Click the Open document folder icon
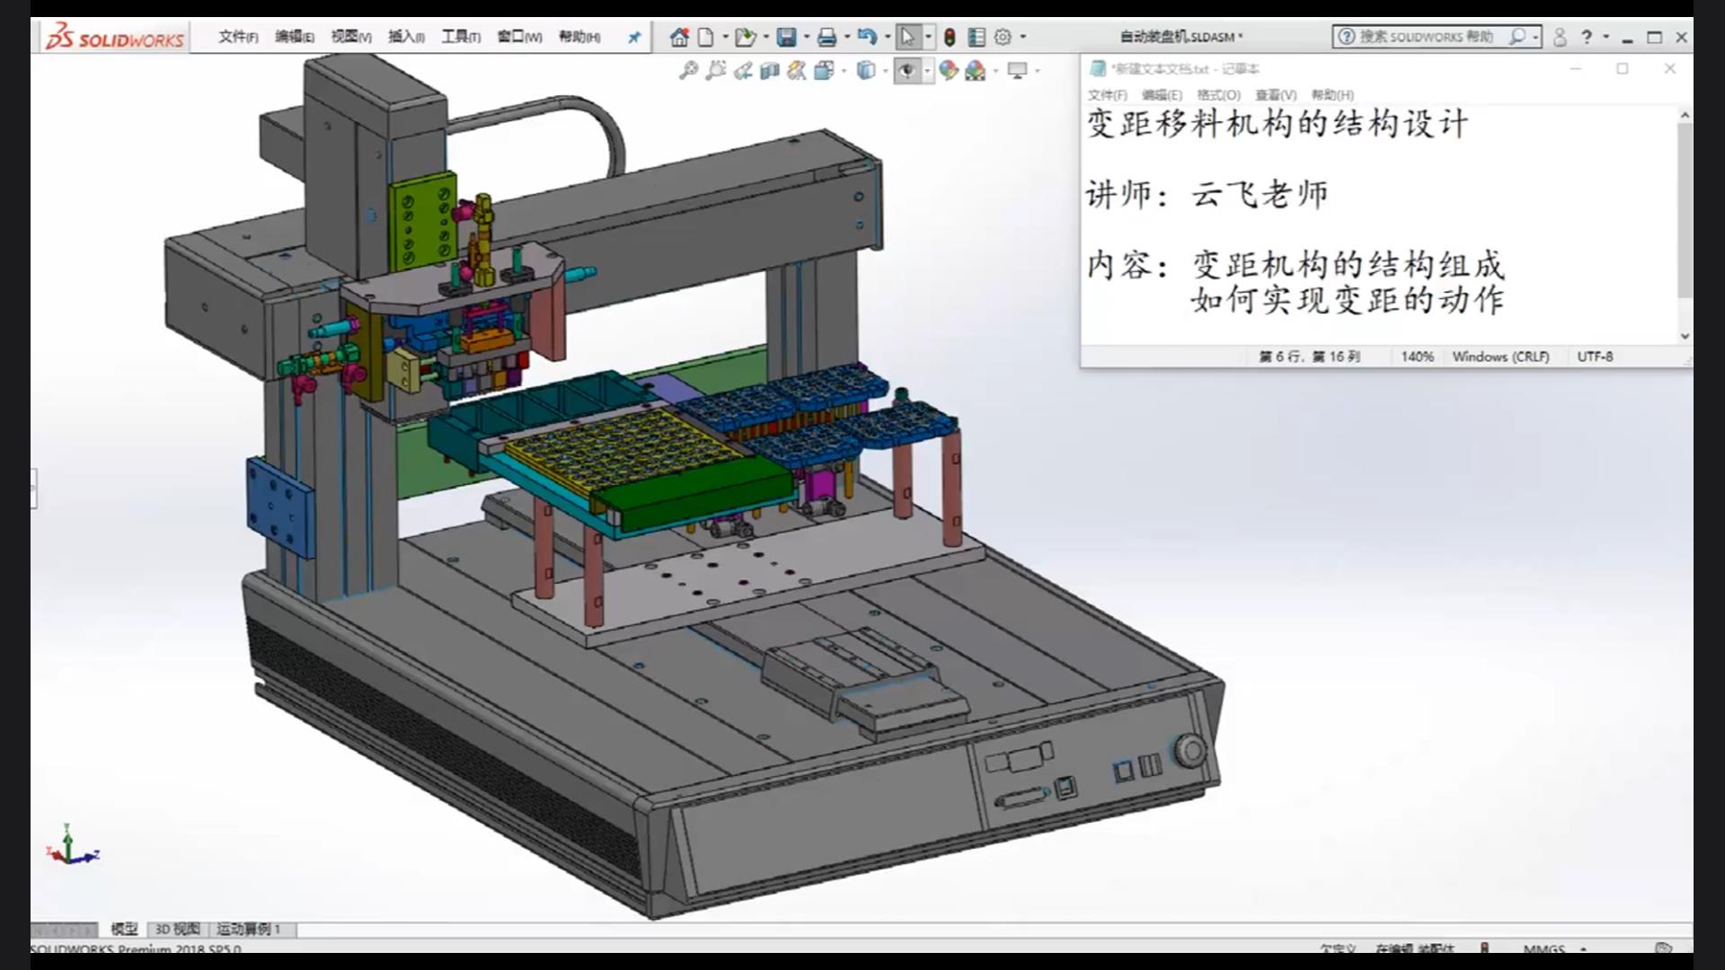The width and height of the screenshot is (1725, 970). click(744, 37)
